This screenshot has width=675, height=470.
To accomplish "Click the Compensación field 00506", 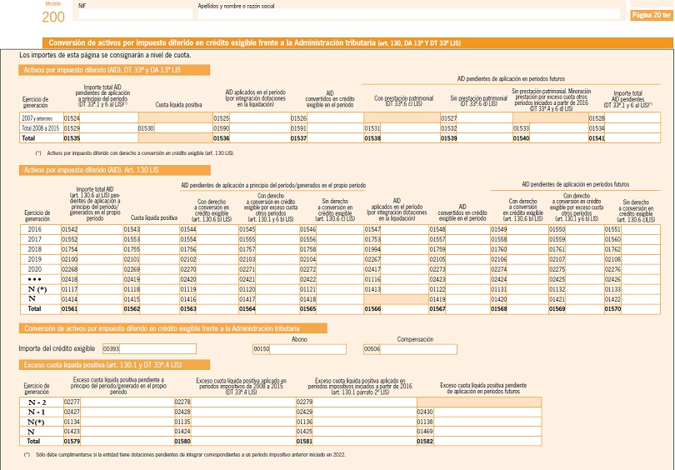I will coord(418,349).
